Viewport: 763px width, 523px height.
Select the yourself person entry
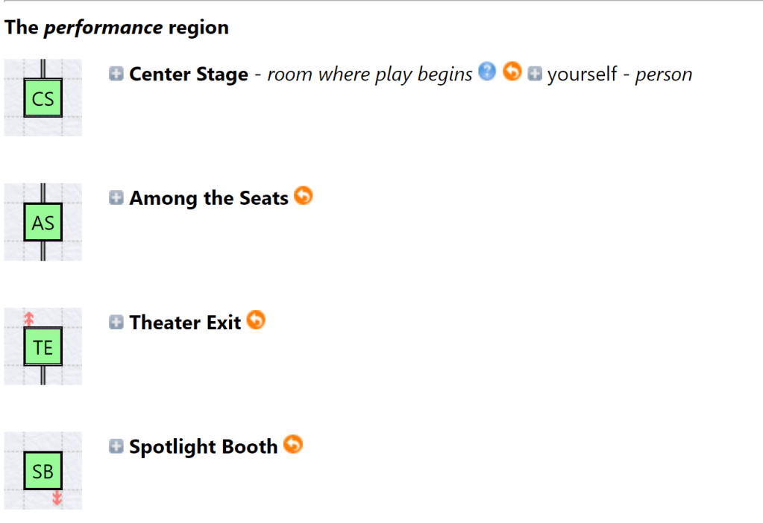coord(583,74)
